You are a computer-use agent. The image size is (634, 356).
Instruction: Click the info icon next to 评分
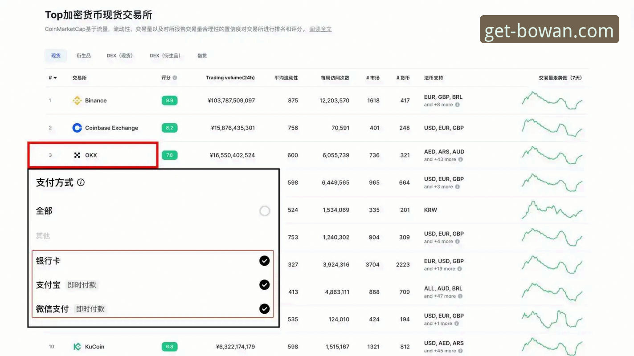click(175, 78)
